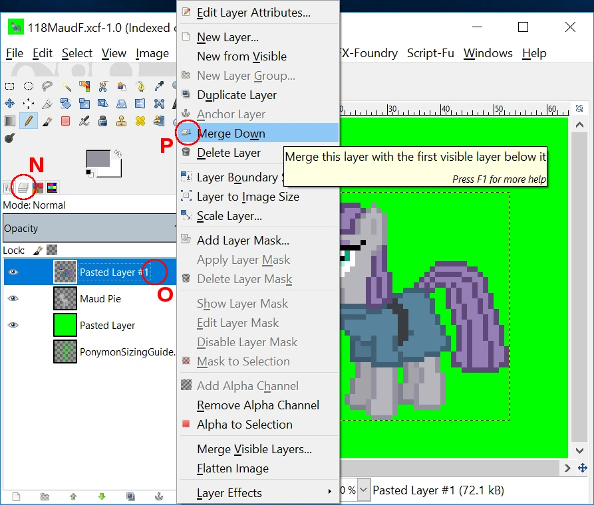594x505 pixels.
Task: Click duplicate layer button at panel bottom
Action: (x=130, y=496)
